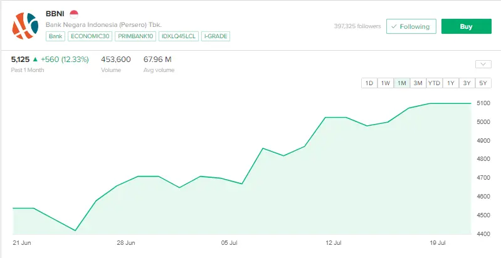Open the Bank sector tag
Viewport: 501px width, 258px height.
click(55, 36)
